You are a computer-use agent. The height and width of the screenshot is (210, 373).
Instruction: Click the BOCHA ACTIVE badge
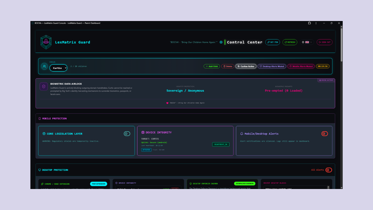pyautogui.click(x=326, y=80)
